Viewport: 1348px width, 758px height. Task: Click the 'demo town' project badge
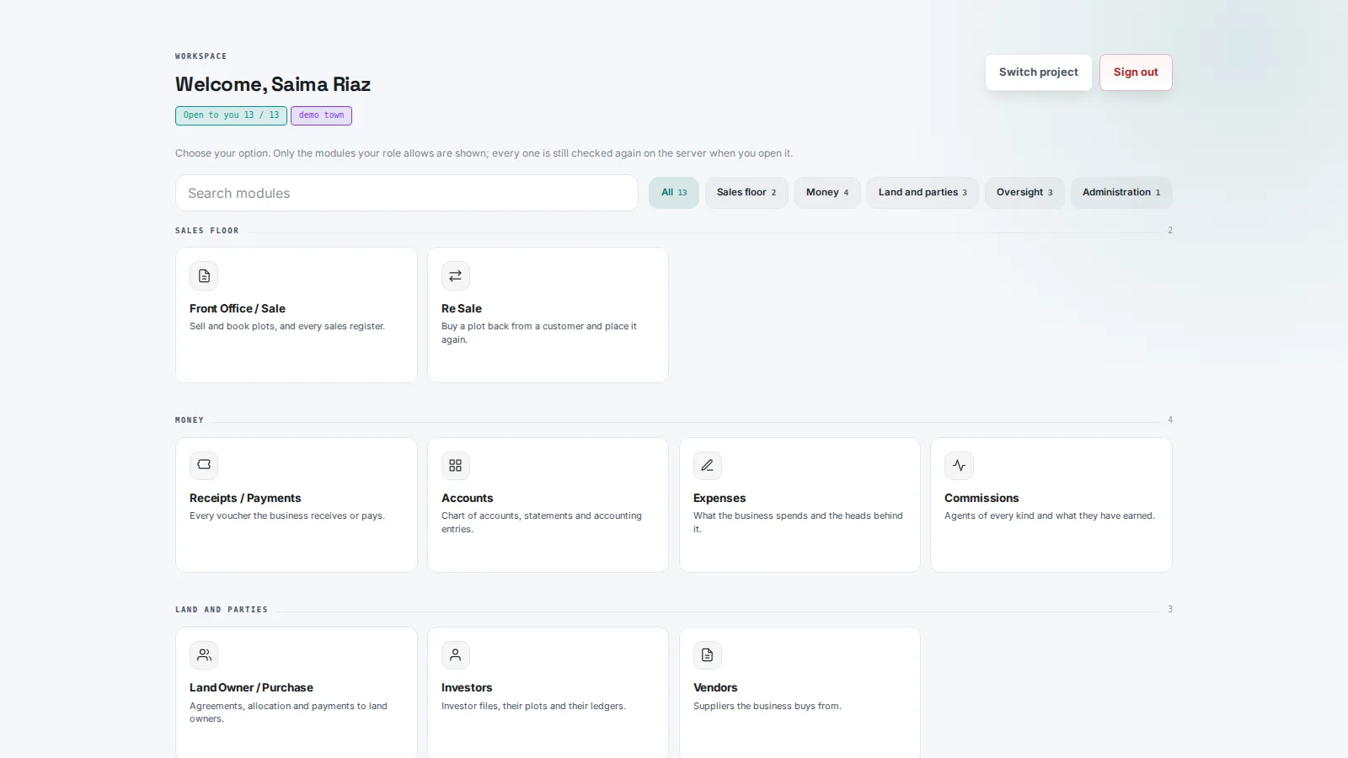click(x=321, y=115)
